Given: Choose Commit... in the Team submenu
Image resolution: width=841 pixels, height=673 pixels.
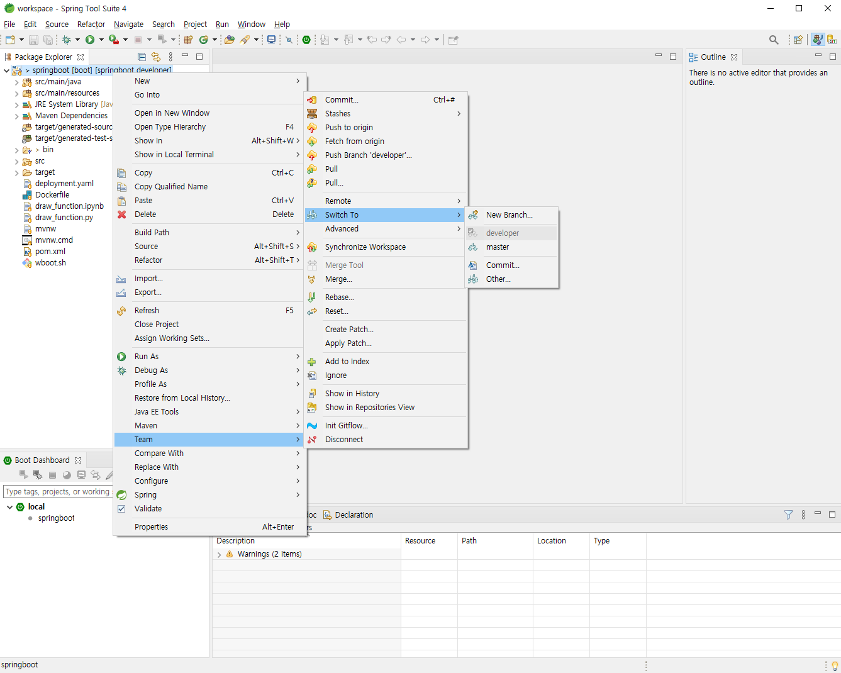Looking at the screenshot, I should [x=386, y=100].
